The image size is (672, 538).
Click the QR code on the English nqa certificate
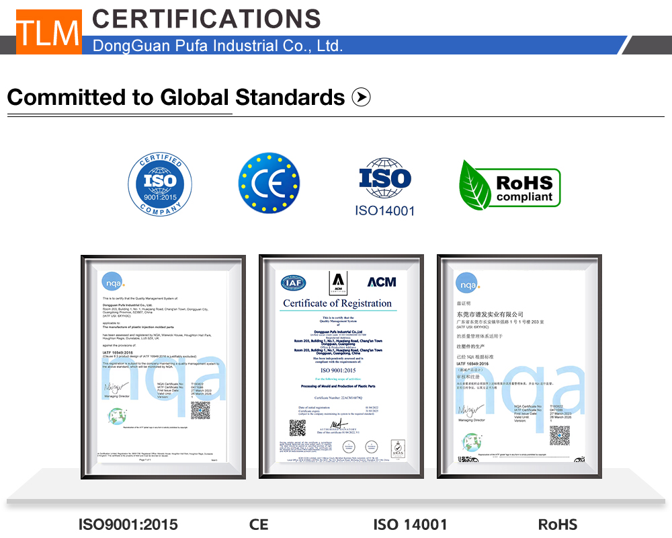pyautogui.click(x=200, y=411)
